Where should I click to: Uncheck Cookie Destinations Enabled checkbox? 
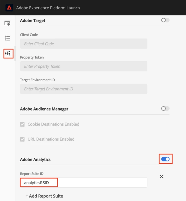pos(22,124)
